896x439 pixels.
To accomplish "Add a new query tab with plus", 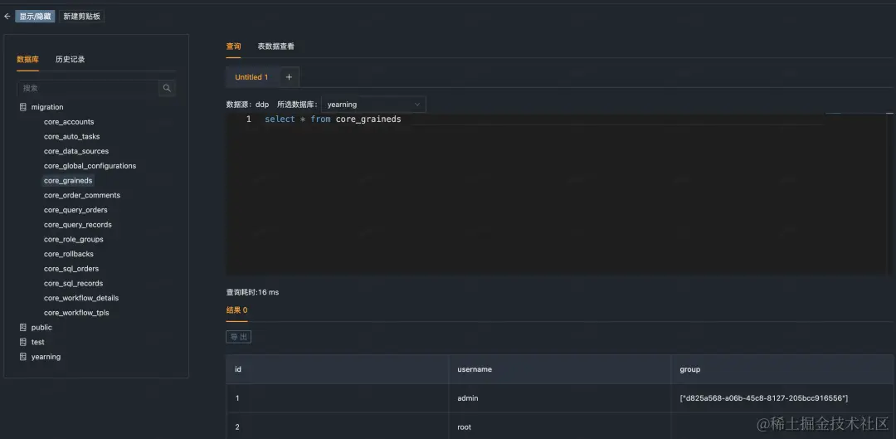I will [289, 77].
